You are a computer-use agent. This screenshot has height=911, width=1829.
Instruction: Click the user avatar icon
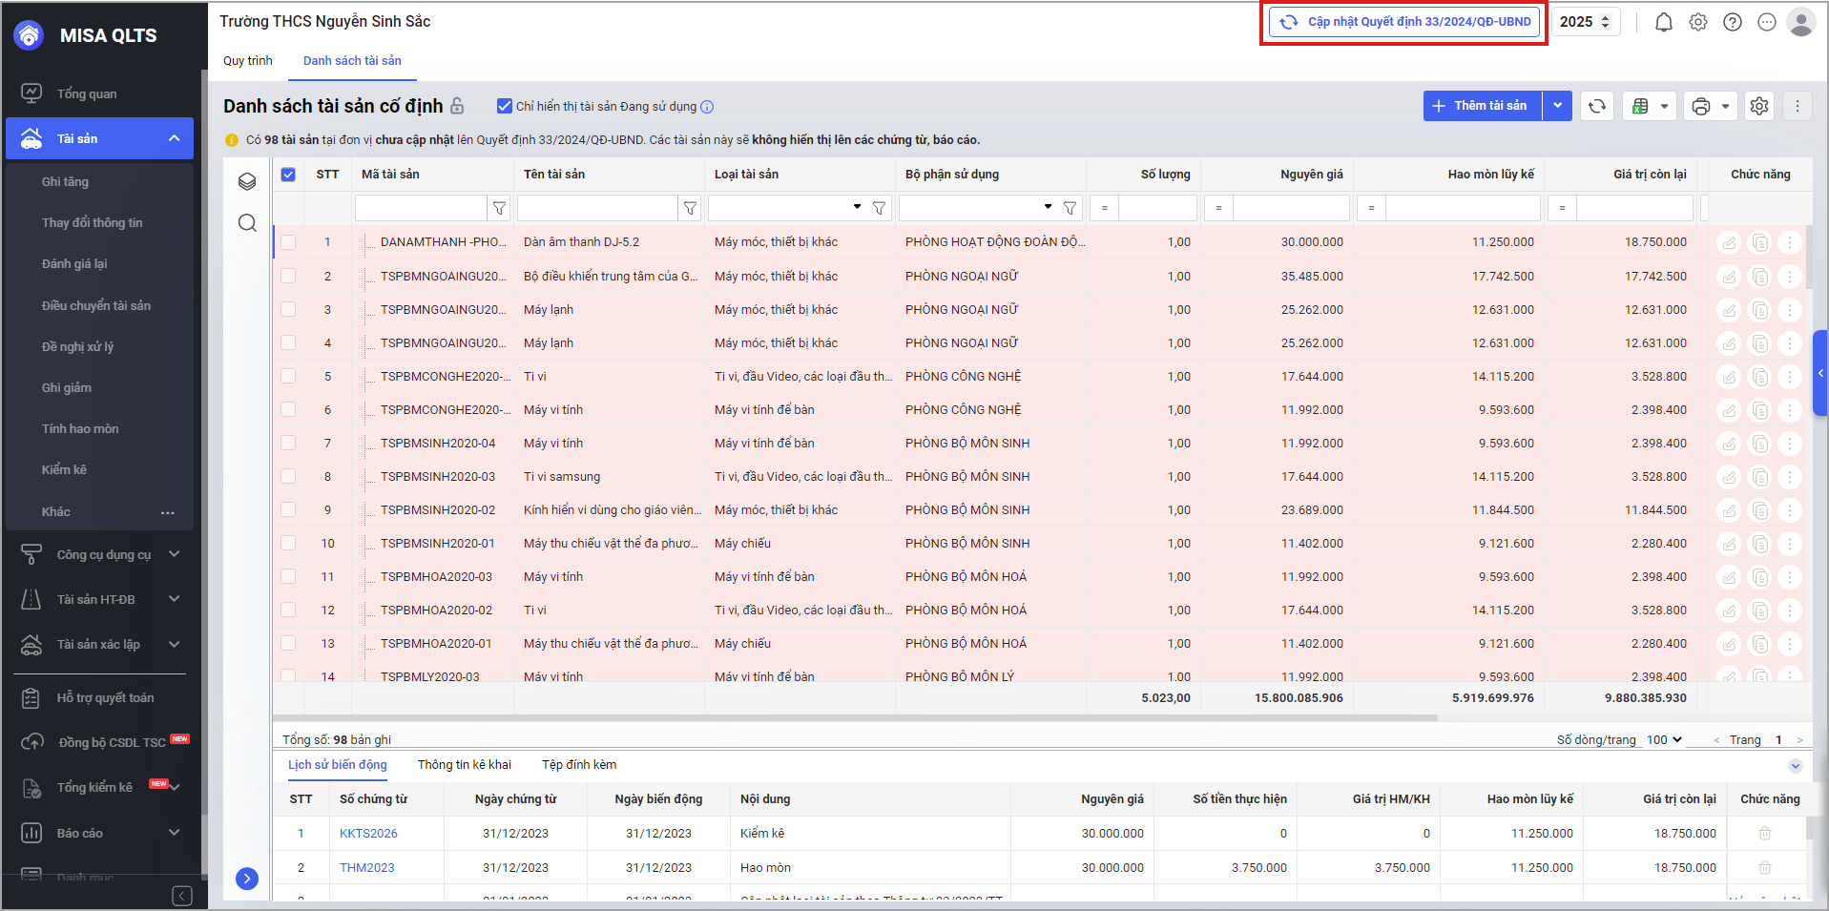click(1800, 22)
